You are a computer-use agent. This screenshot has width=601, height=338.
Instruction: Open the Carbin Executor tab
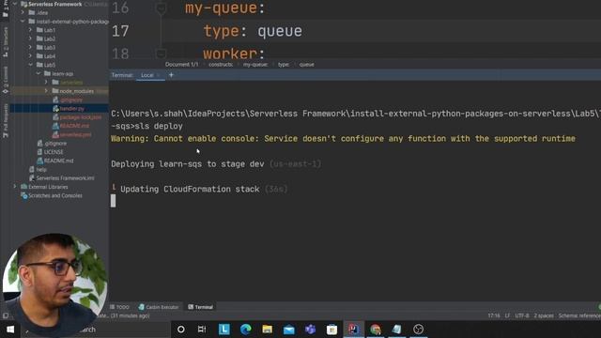(159, 307)
